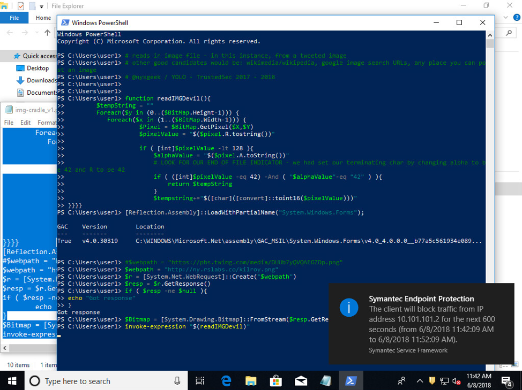Click the Windows PowerShell window title text
Viewport: 522px width, 390px height.
point(100,22)
